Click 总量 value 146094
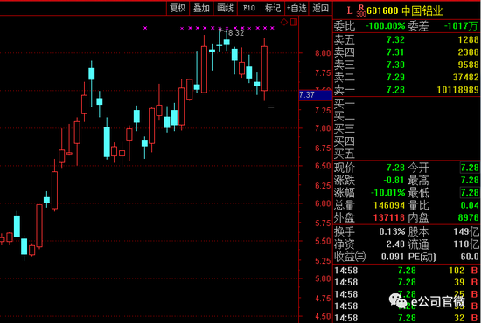The image size is (481, 323). 389,205
